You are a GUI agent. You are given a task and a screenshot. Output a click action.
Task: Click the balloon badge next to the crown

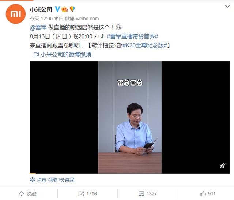tap(72, 9)
